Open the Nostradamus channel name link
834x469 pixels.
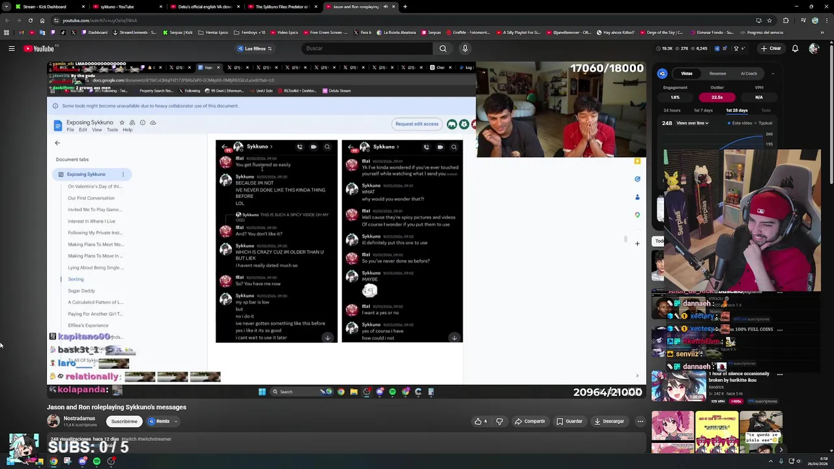pyautogui.click(x=79, y=418)
